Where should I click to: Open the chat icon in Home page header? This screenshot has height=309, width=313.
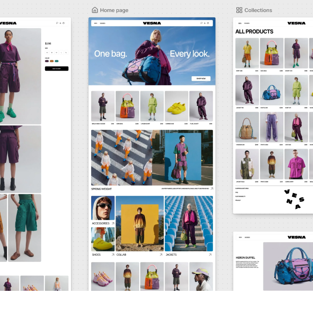click(x=201, y=23)
